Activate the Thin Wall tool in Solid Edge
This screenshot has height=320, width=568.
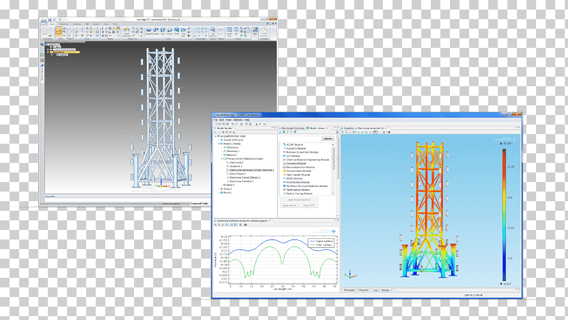[183, 31]
